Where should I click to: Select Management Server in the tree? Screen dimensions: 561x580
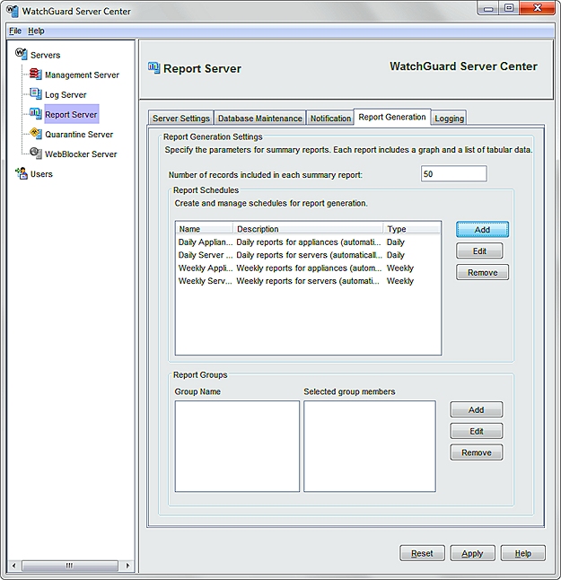[82, 75]
